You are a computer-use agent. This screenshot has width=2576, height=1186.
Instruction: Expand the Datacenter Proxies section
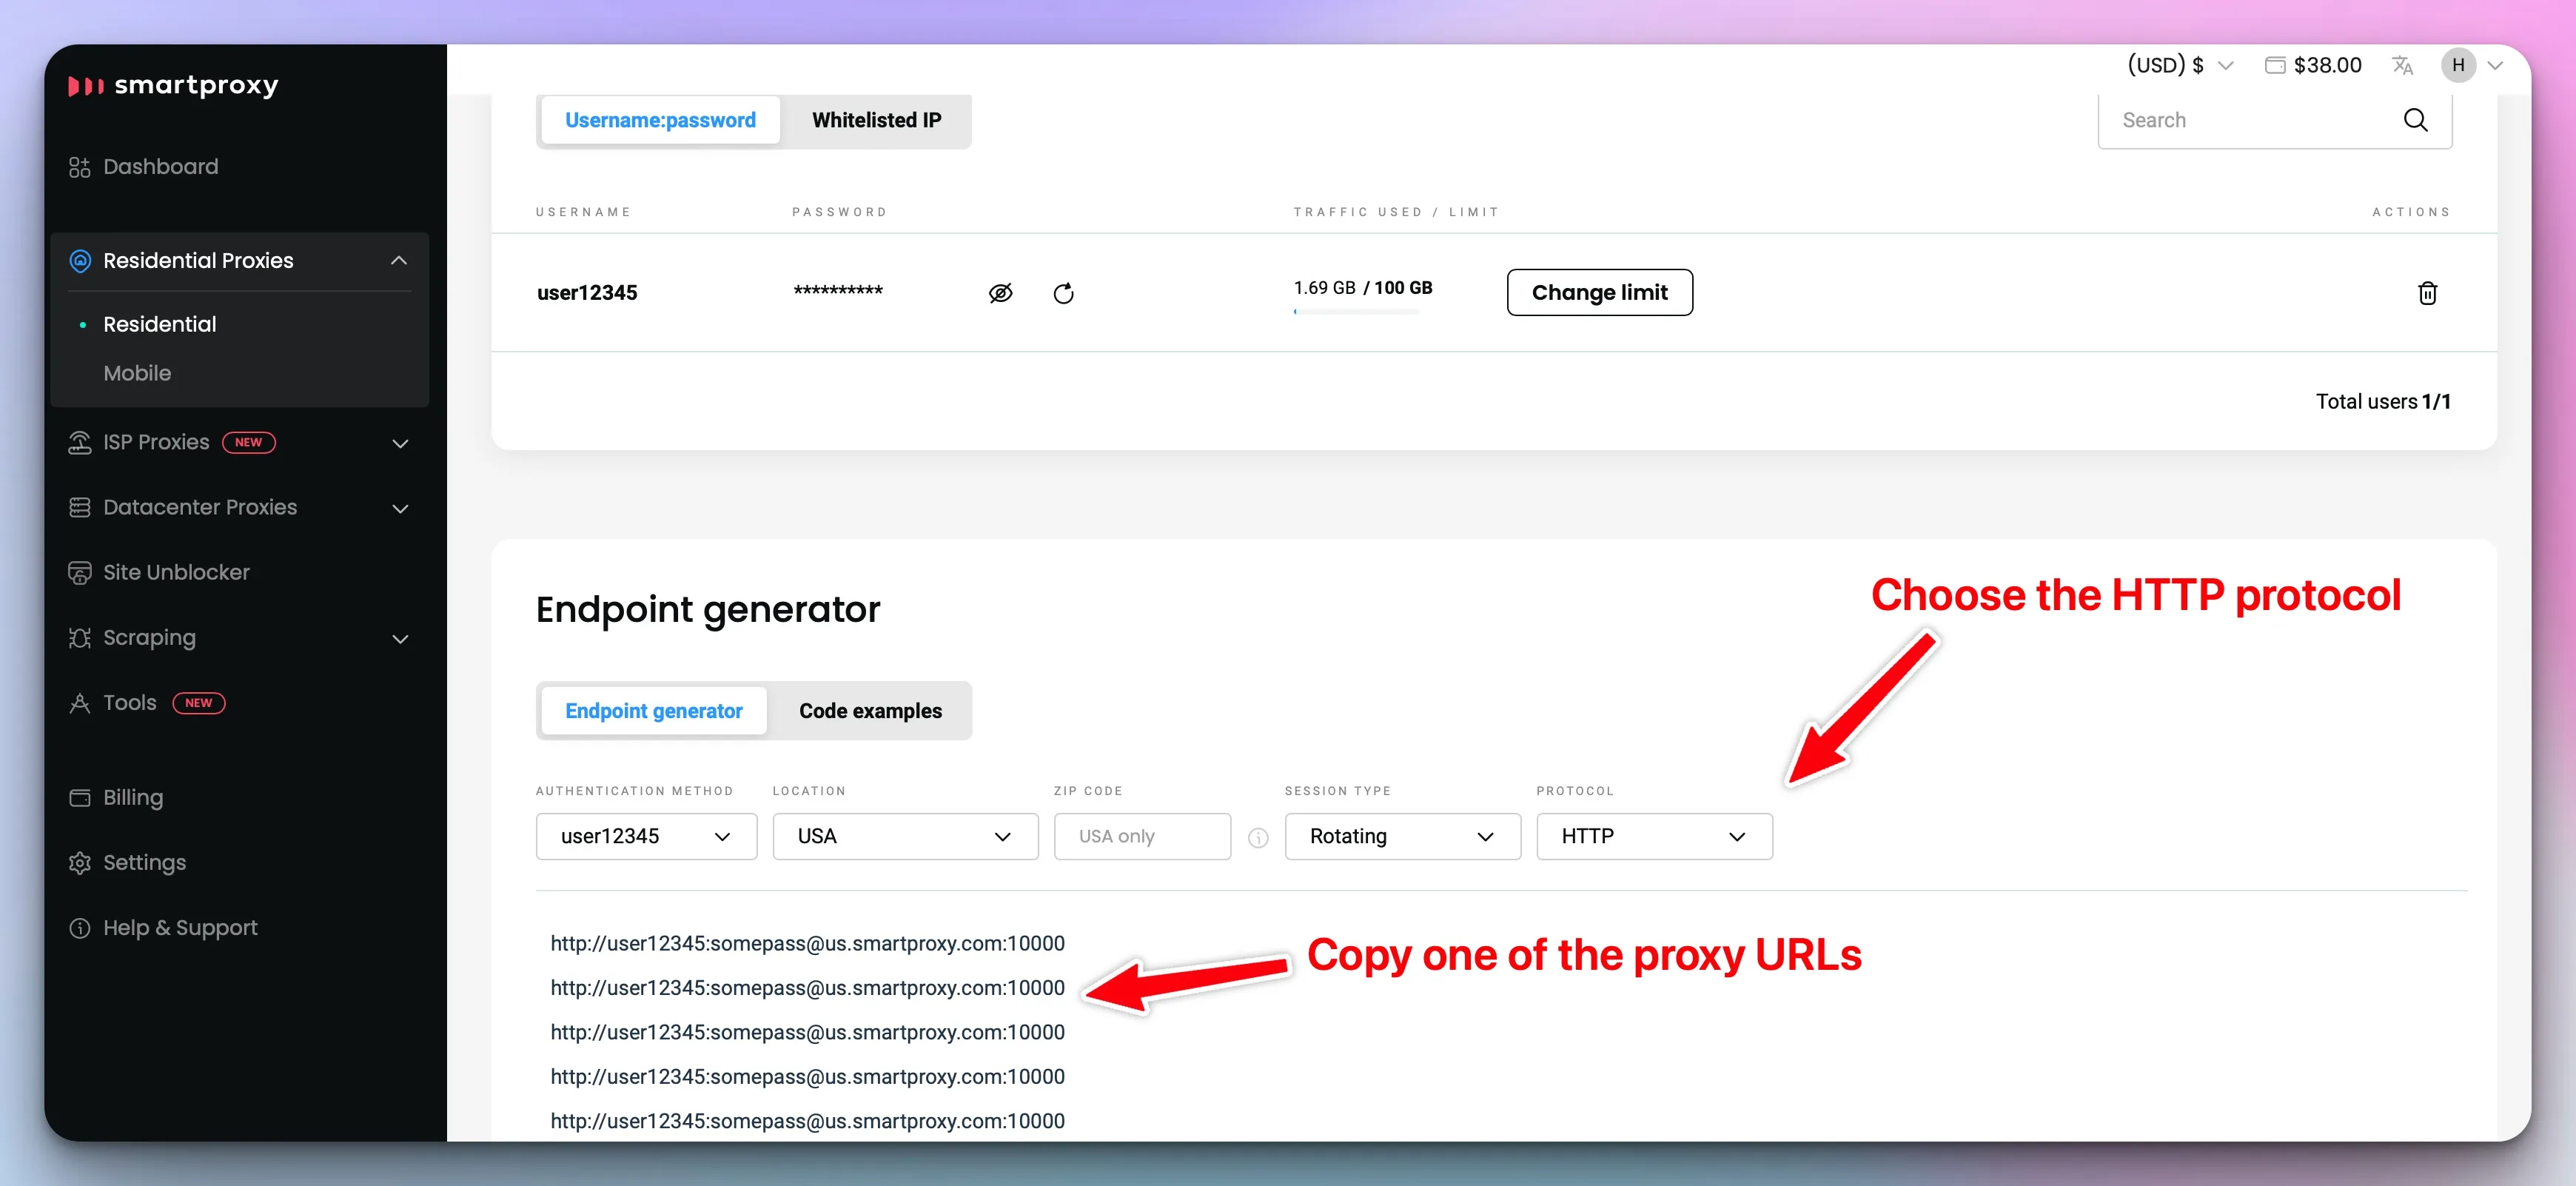click(200, 507)
